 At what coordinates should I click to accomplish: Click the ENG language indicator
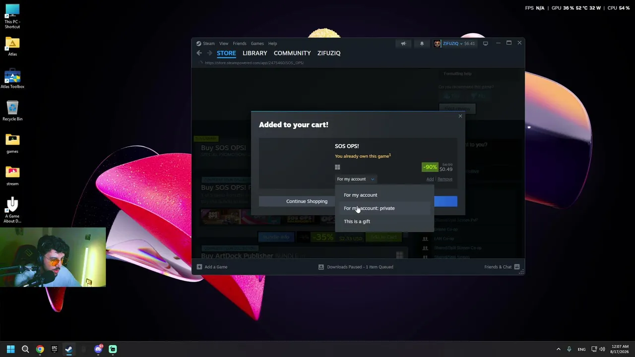coord(581,349)
